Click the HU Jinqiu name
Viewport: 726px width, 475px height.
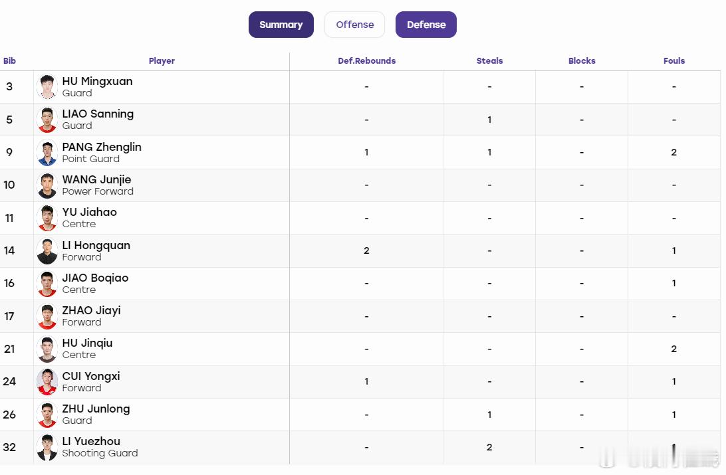(x=88, y=343)
